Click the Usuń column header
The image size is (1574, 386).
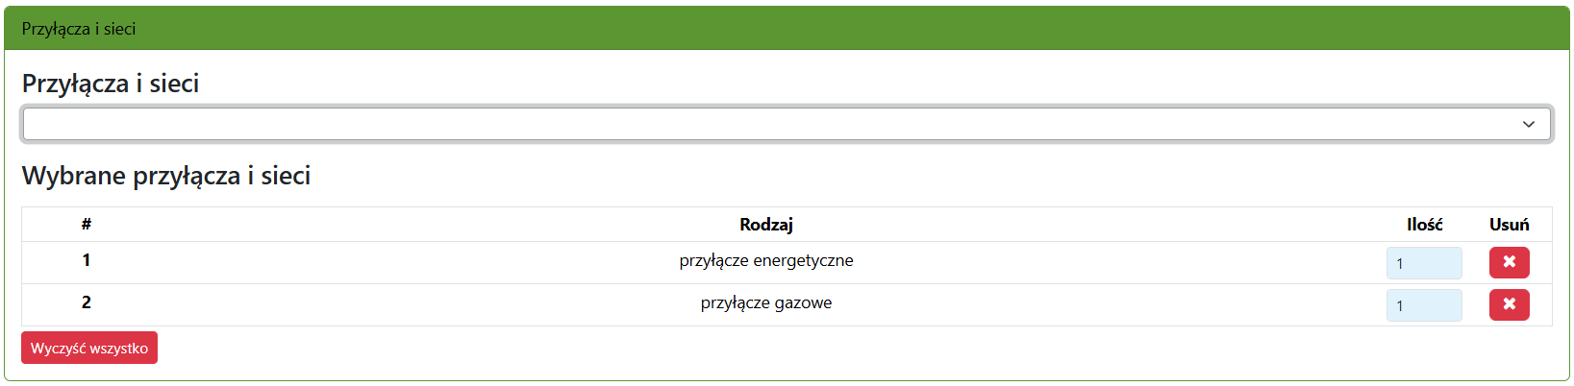click(1509, 225)
